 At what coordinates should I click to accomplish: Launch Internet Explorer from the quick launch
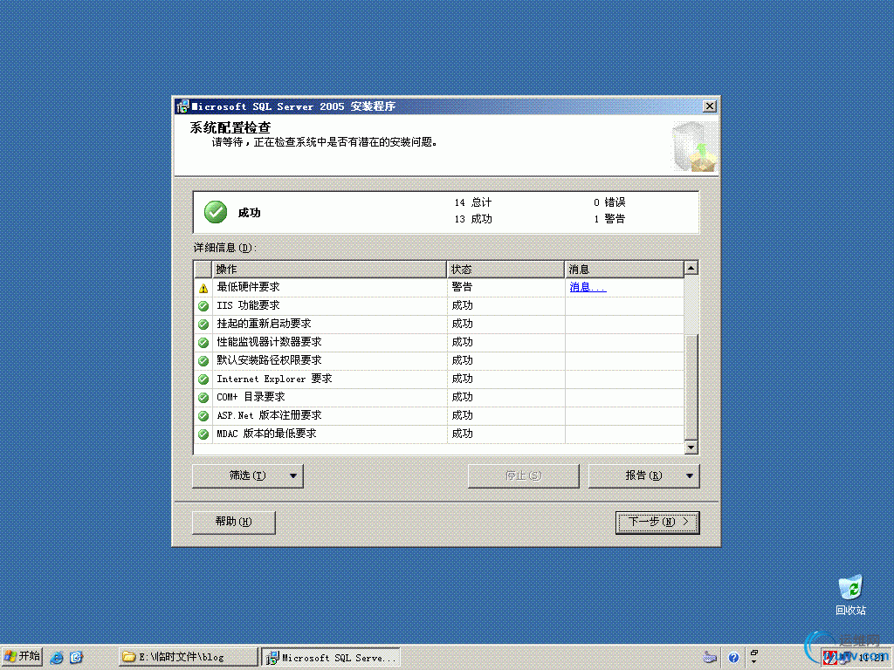coord(57,657)
